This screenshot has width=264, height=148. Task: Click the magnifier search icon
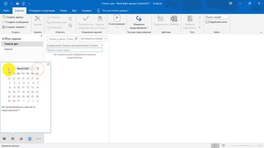pos(76,39)
